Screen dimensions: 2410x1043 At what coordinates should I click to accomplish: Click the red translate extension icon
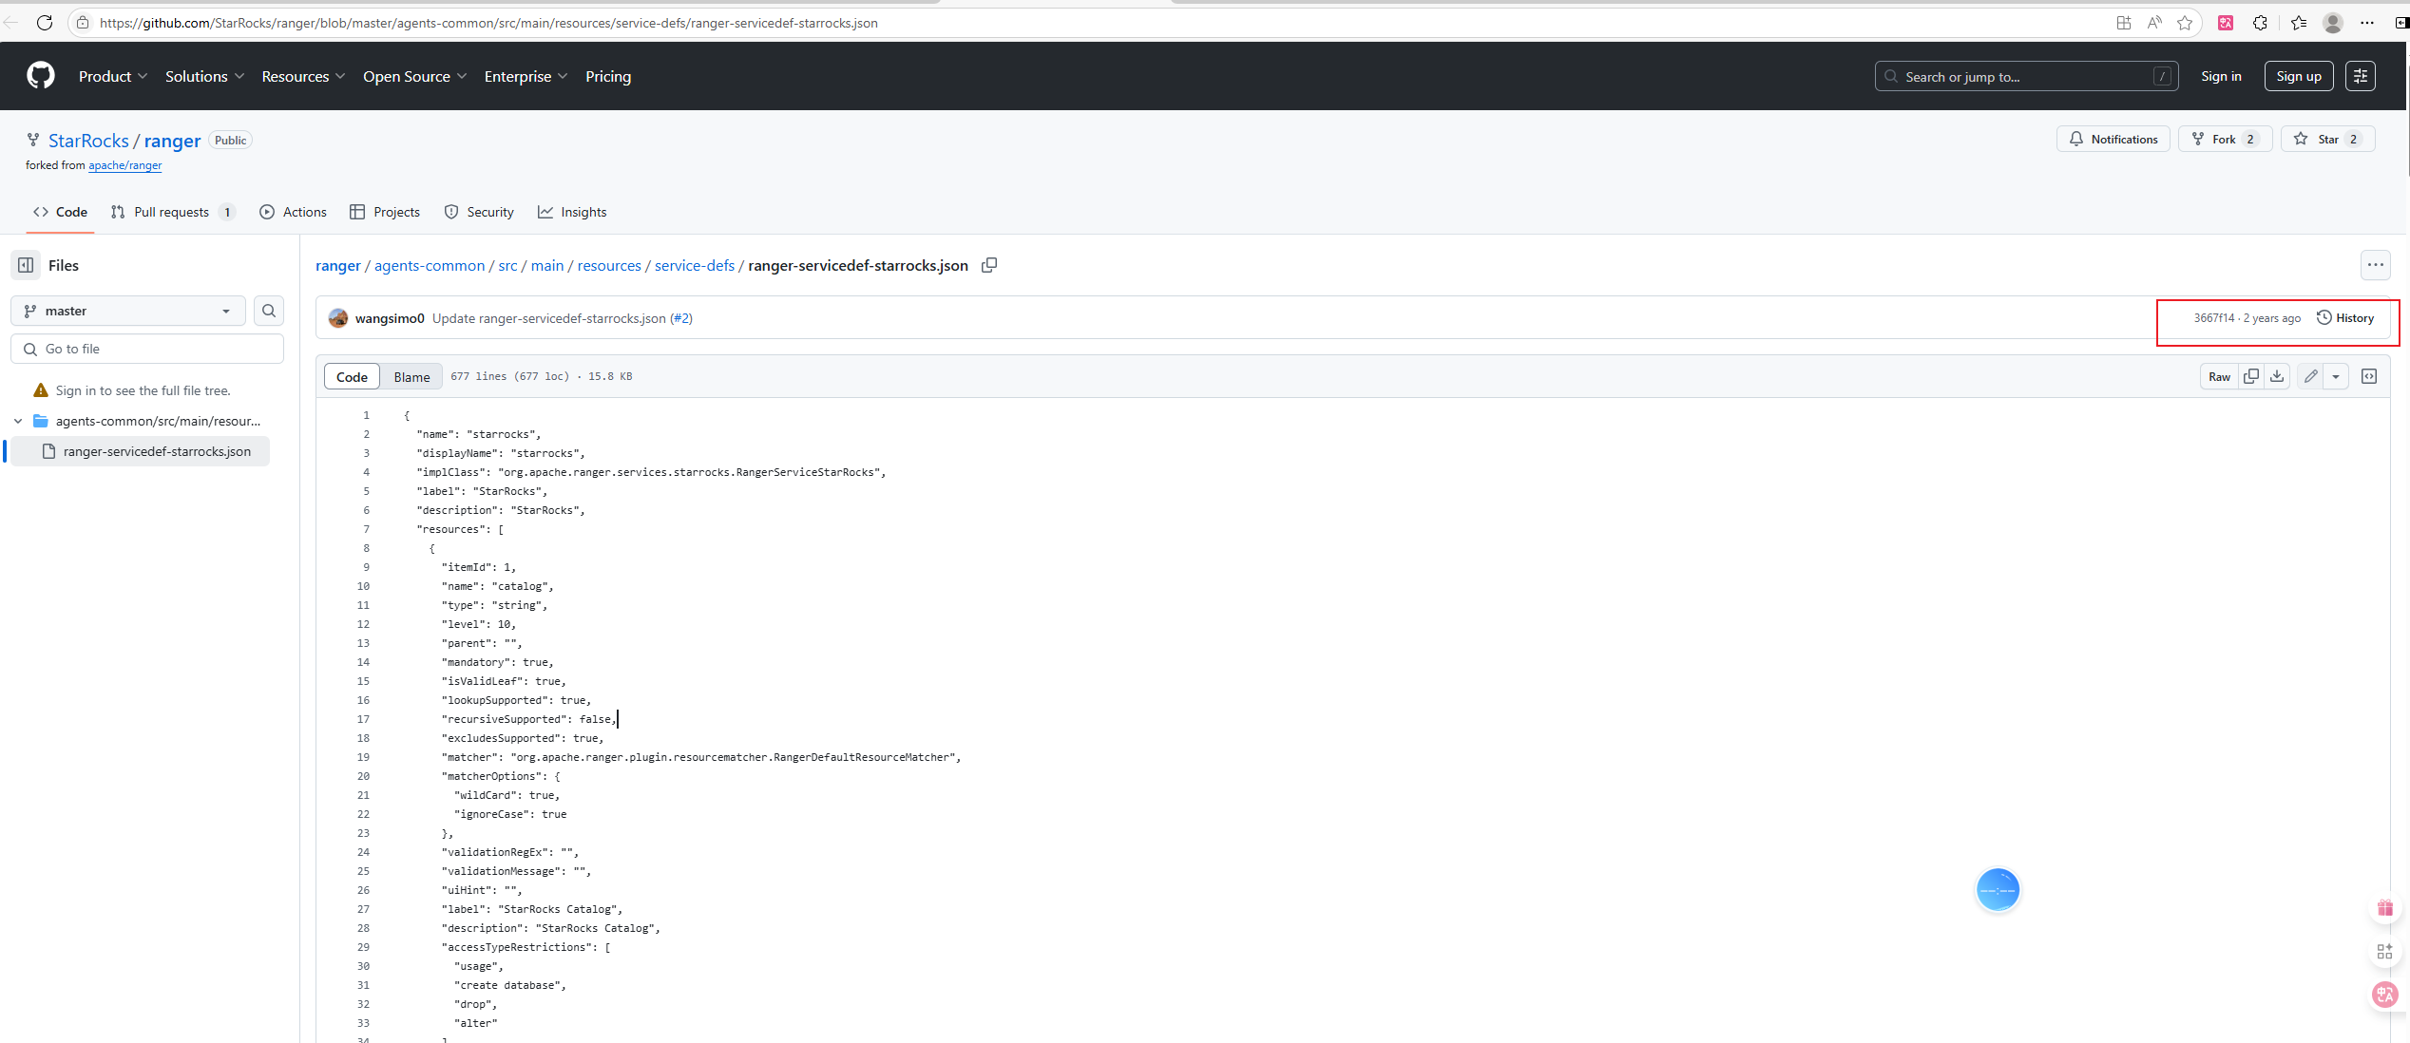tap(2226, 23)
